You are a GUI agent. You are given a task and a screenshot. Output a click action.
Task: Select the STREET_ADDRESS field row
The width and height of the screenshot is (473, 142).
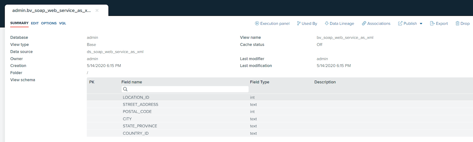click(280, 105)
